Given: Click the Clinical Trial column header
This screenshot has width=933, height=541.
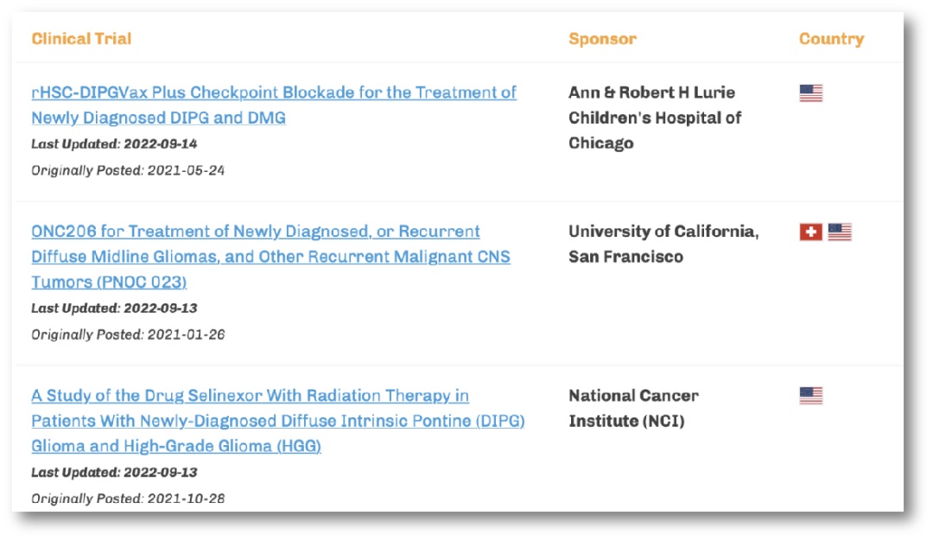Looking at the screenshot, I should click(81, 39).
